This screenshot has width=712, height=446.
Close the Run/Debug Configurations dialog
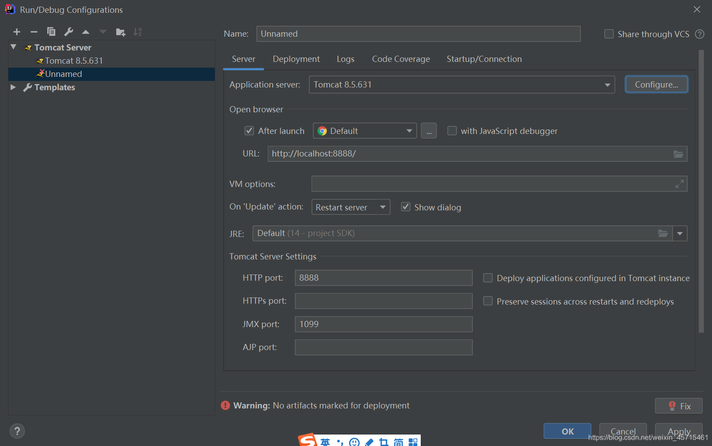pos(697,9)
